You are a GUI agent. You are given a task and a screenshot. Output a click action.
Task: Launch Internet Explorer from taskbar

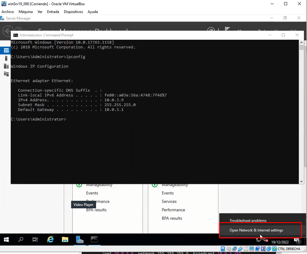(x=50, y=240)
